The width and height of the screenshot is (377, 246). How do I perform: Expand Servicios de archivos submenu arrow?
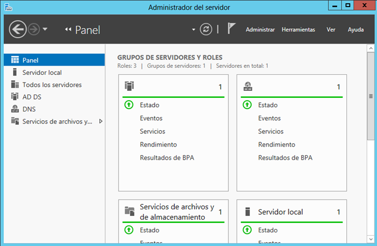pos(101,121)
